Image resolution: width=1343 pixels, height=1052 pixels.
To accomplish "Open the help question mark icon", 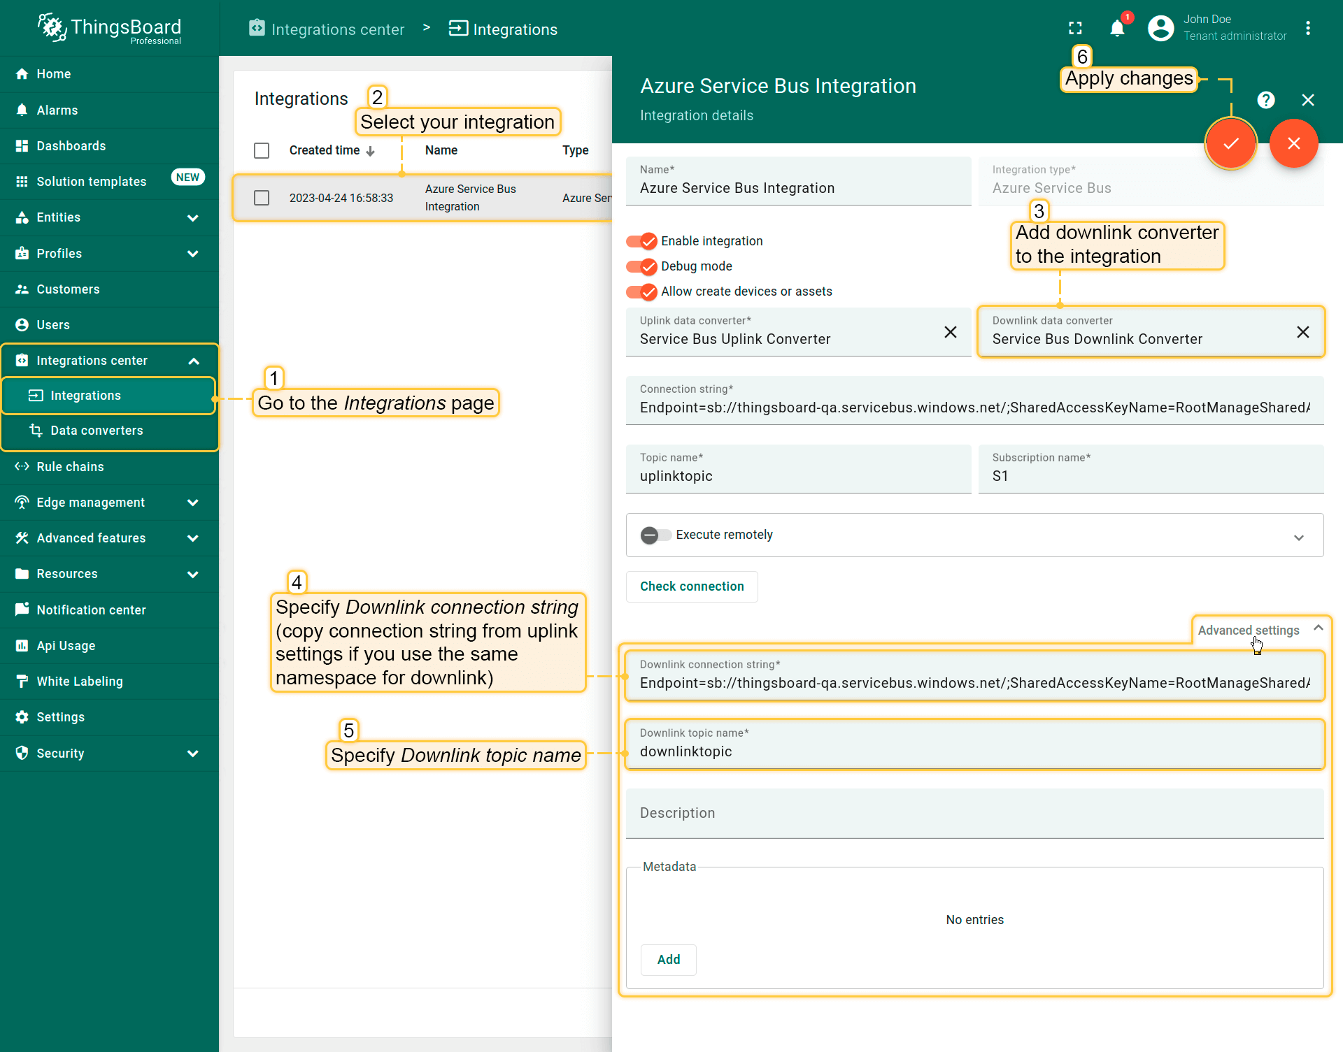I will (x=1265, y=100).
